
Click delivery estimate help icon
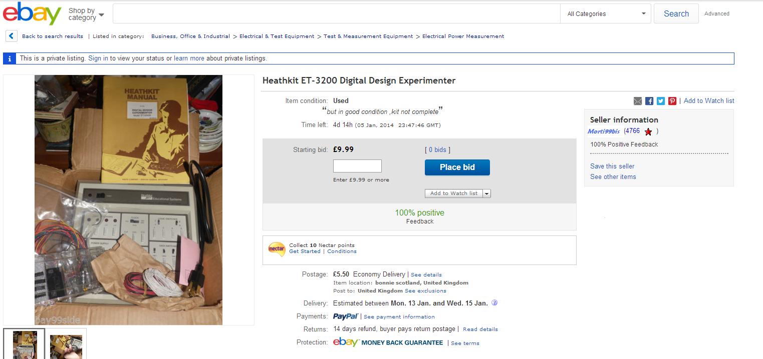tap(494, 302)
